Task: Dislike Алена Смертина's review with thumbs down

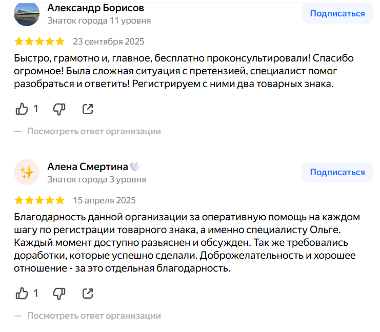Action: point(59,293)
